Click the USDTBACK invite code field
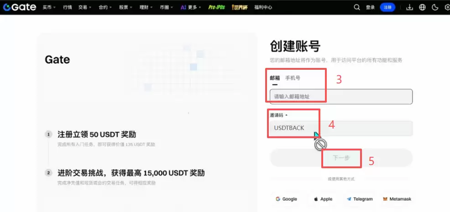The image size is (450, 212). pos(341,128)
